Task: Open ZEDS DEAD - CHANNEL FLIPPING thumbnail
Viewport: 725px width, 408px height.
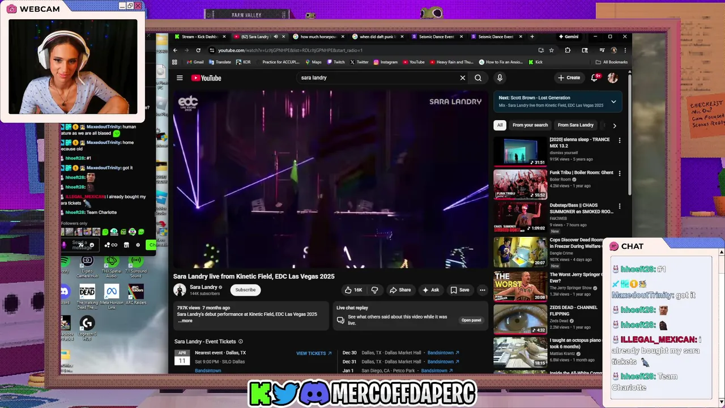Action: (520, 320)
